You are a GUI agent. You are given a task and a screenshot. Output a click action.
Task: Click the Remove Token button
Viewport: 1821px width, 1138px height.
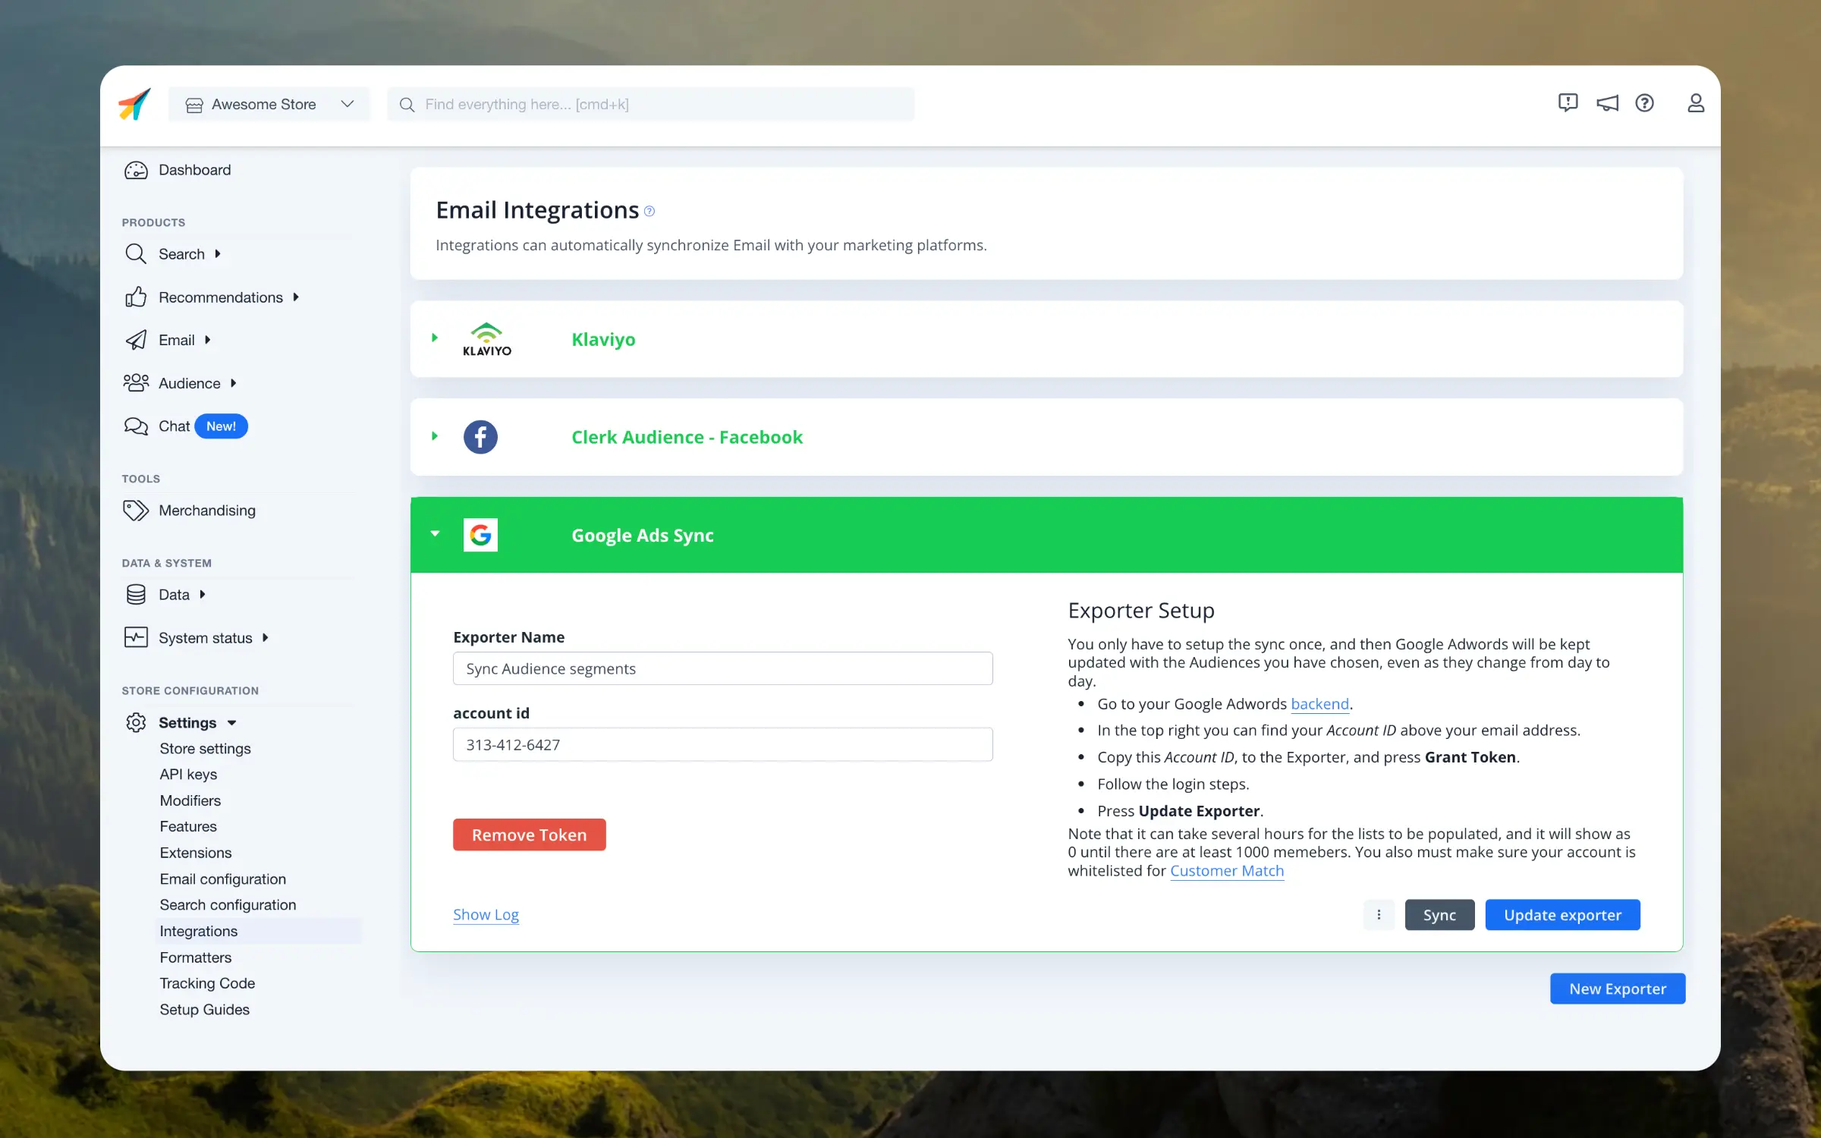(x=528, y=834)
